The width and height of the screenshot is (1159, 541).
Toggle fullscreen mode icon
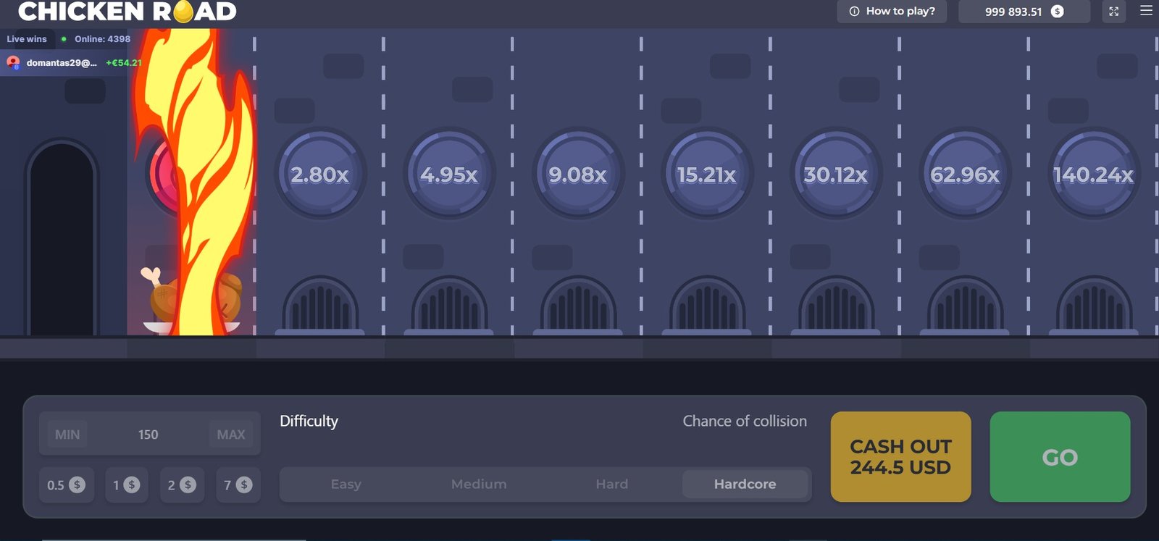click(x=1114, y=12)
